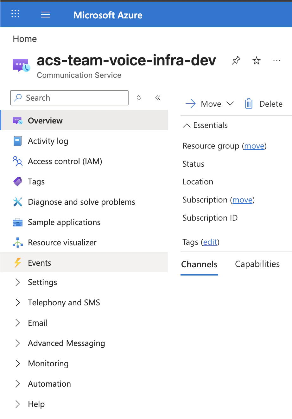The width and height of the screenshot is (292, 419).
Task: Click the Delete button label
Action: click(x=271, y=104)
